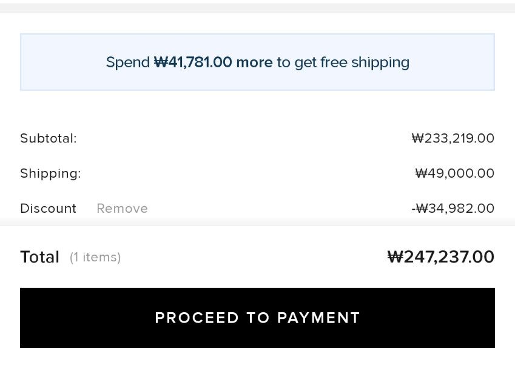
Task: Click the won sign of the subtotal amount
Action: 417,138
